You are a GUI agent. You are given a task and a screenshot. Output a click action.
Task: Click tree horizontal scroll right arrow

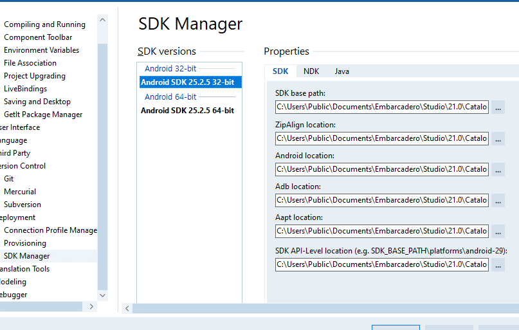click(91, 306)
